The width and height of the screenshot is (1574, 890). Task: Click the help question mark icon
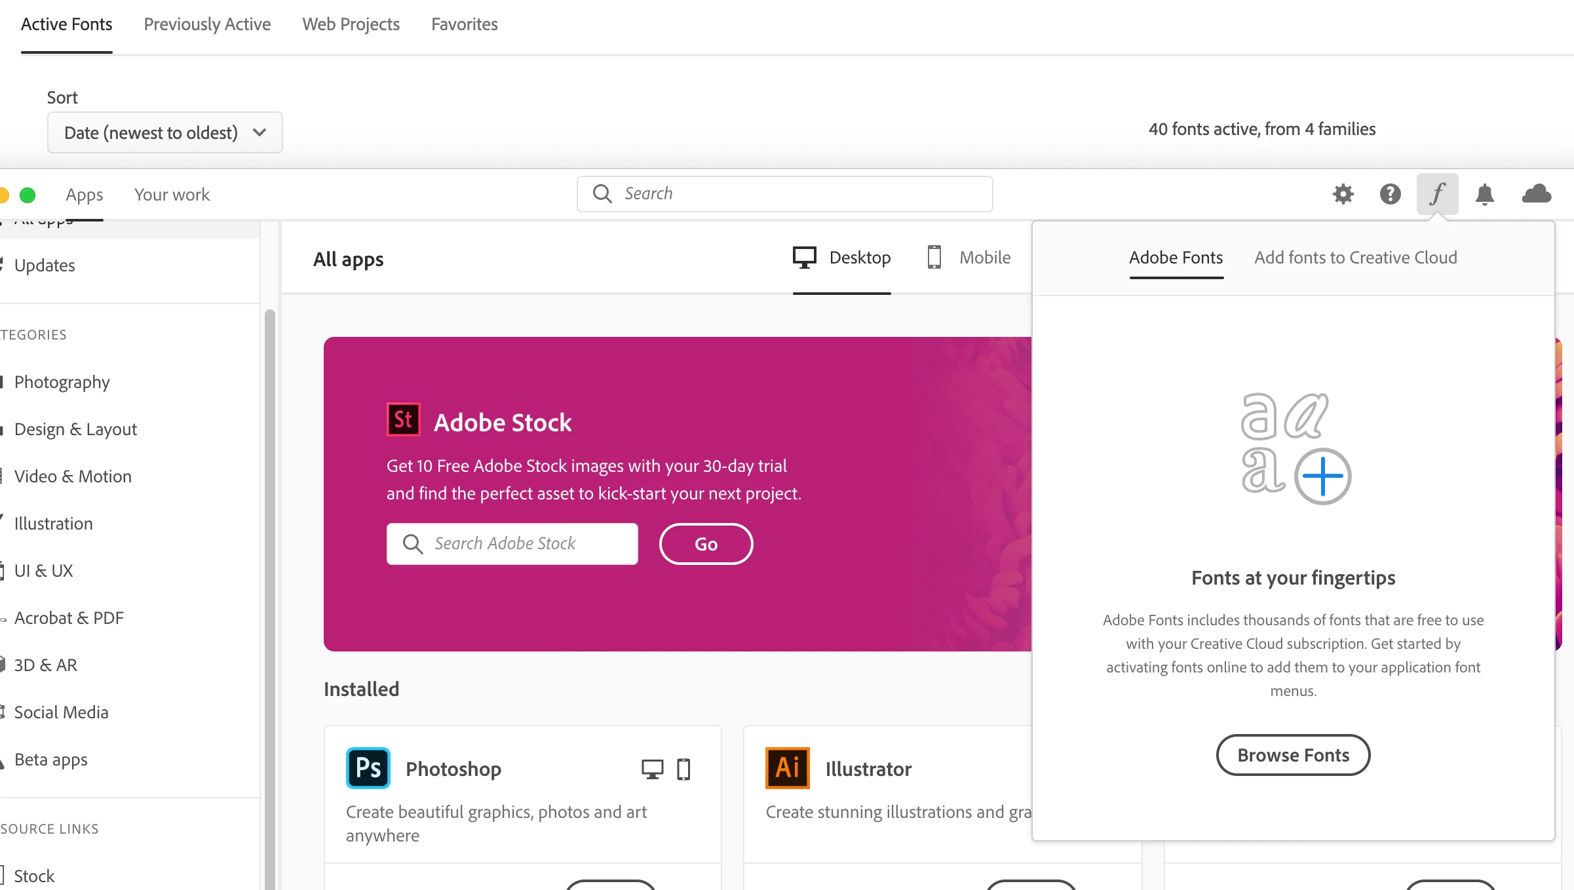1390,194
